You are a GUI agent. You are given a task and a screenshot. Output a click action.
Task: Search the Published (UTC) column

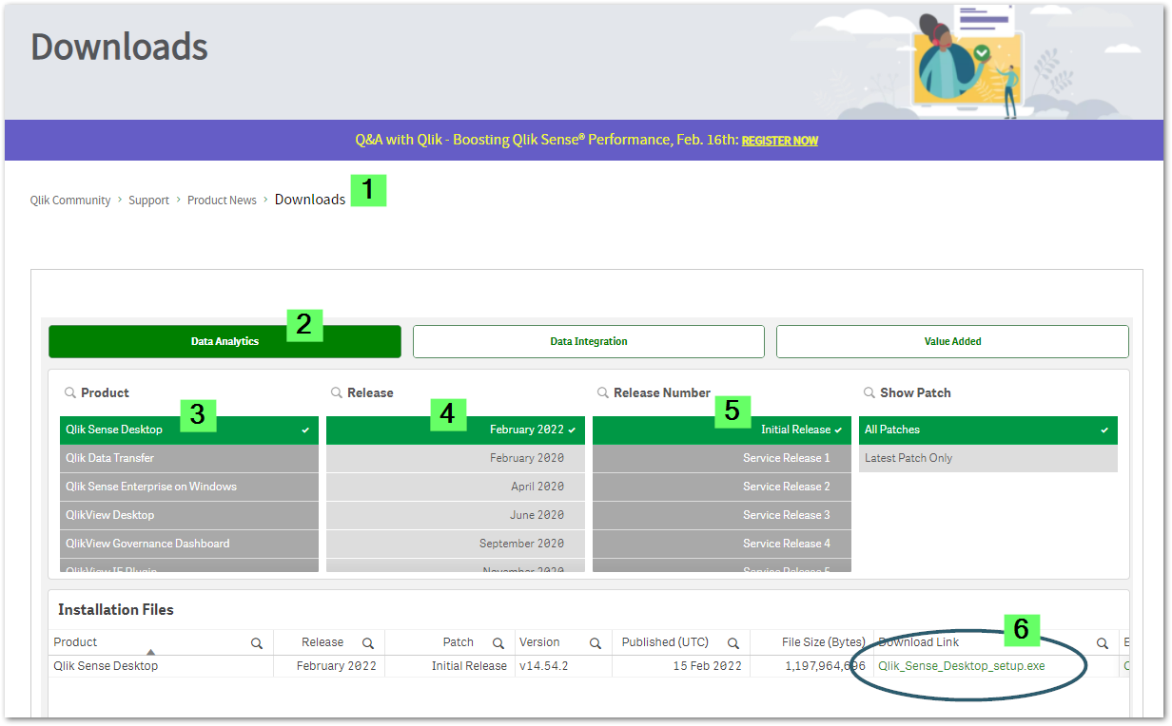(x=732, y=642)
